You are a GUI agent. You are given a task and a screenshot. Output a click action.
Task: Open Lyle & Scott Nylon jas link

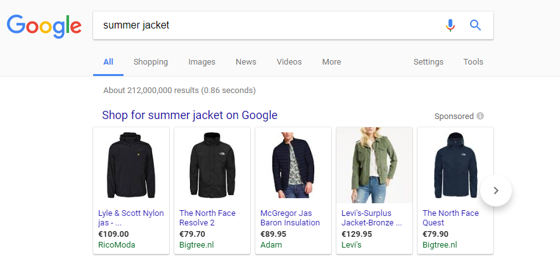point(130,218)
